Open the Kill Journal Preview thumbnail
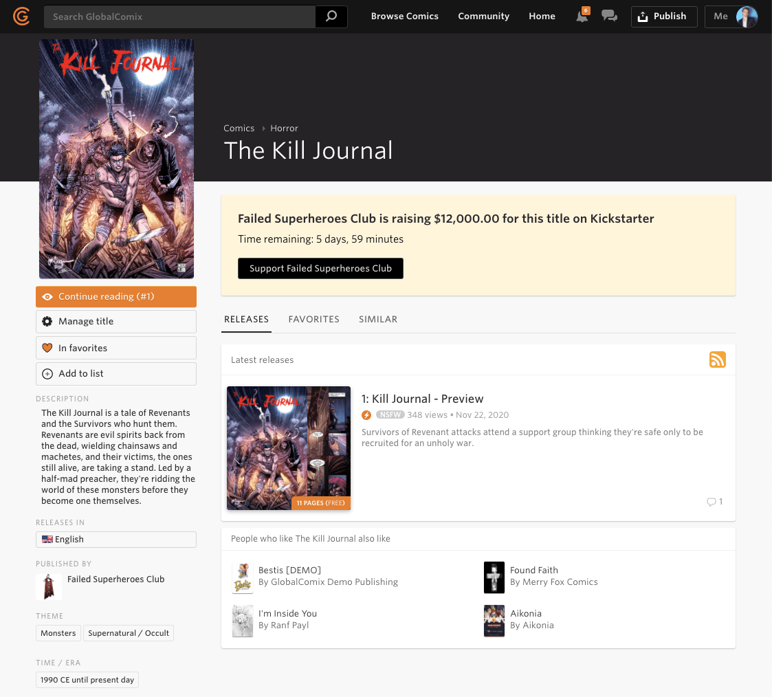Image resolution: width=772 pixels, height=697 pixels. tap(289, 448)
